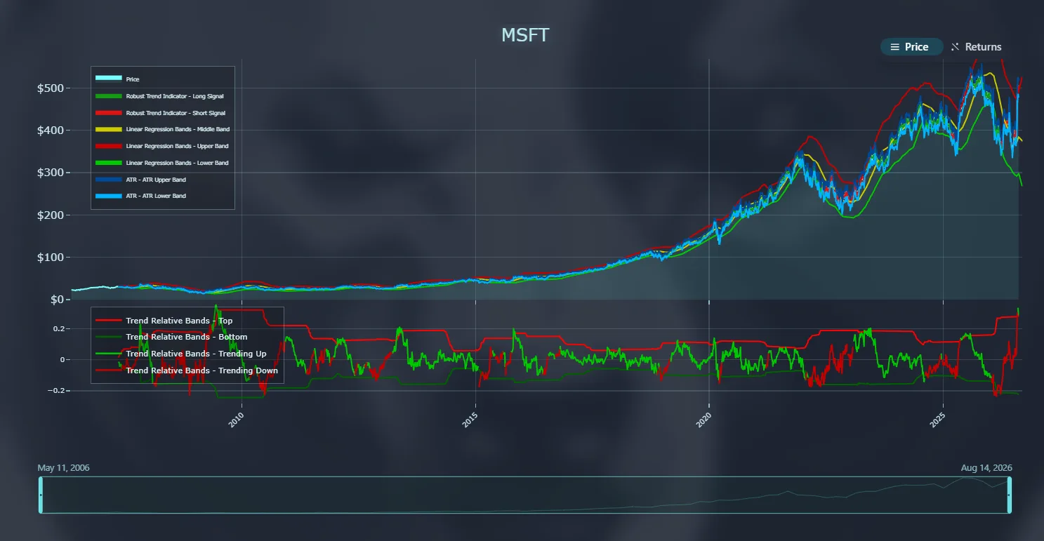Toggle Linear Regression Bands Upper Band legend
Image resolution: width=1044 pixels, height=541 pixels.
tap(162, 146)
